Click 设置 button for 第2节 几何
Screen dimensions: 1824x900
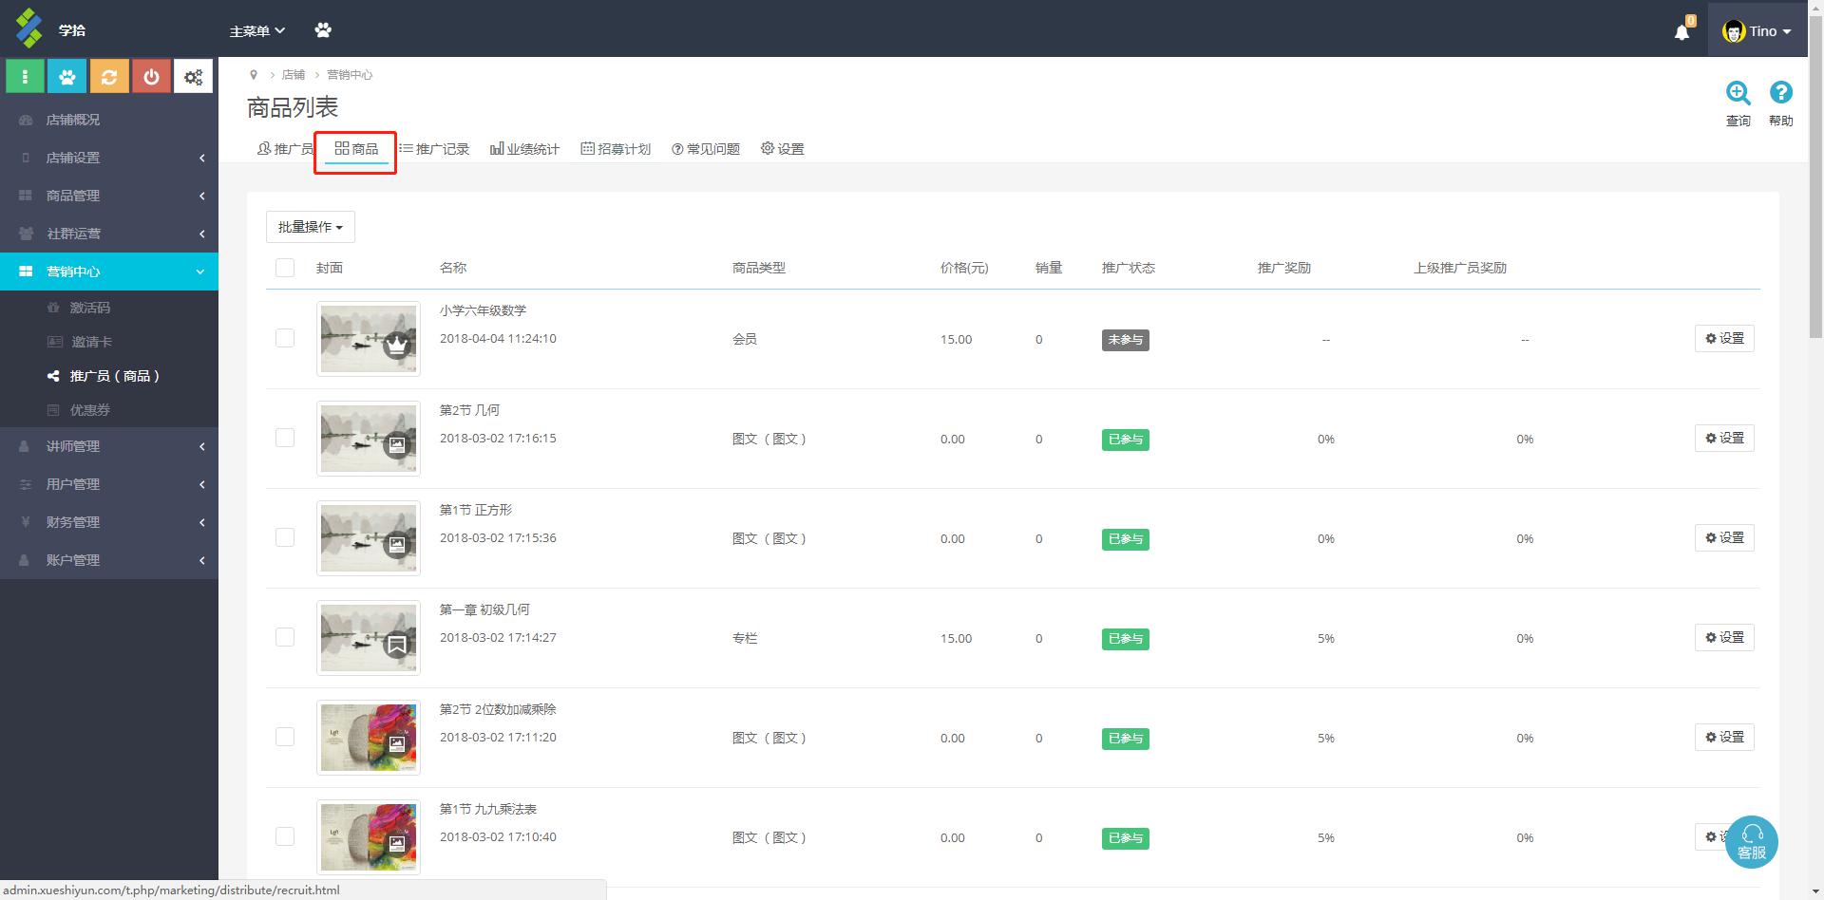pos(1723,439)
